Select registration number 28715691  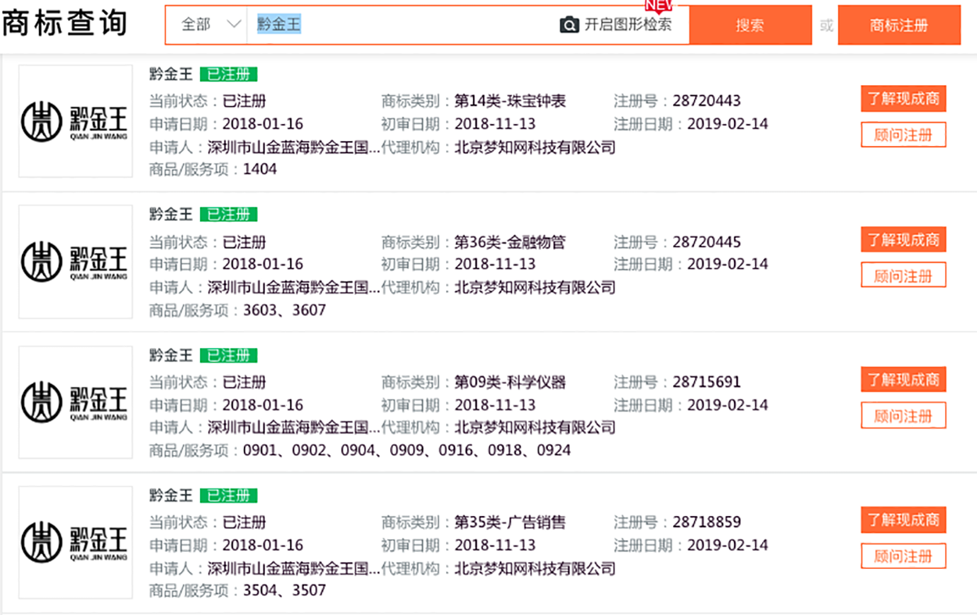click(707, 382)
